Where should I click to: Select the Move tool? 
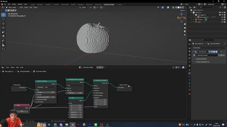coord(3,24)
